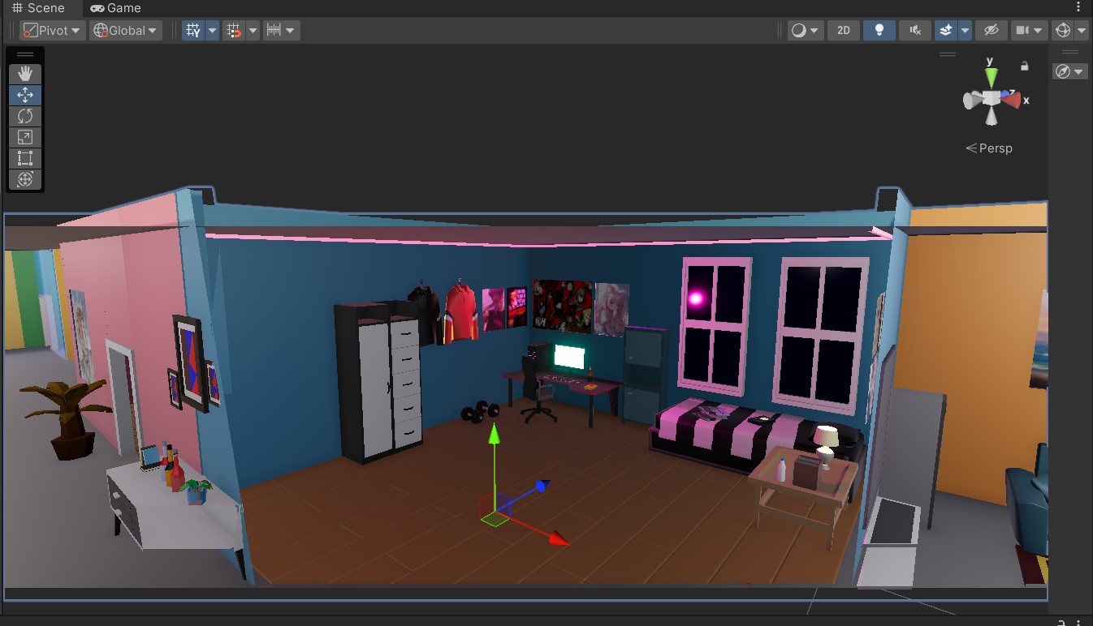Open the Pivot handle position dropdown
Image resolution: width=1093 pixels, height=626 pixels.
coord(51,30)
